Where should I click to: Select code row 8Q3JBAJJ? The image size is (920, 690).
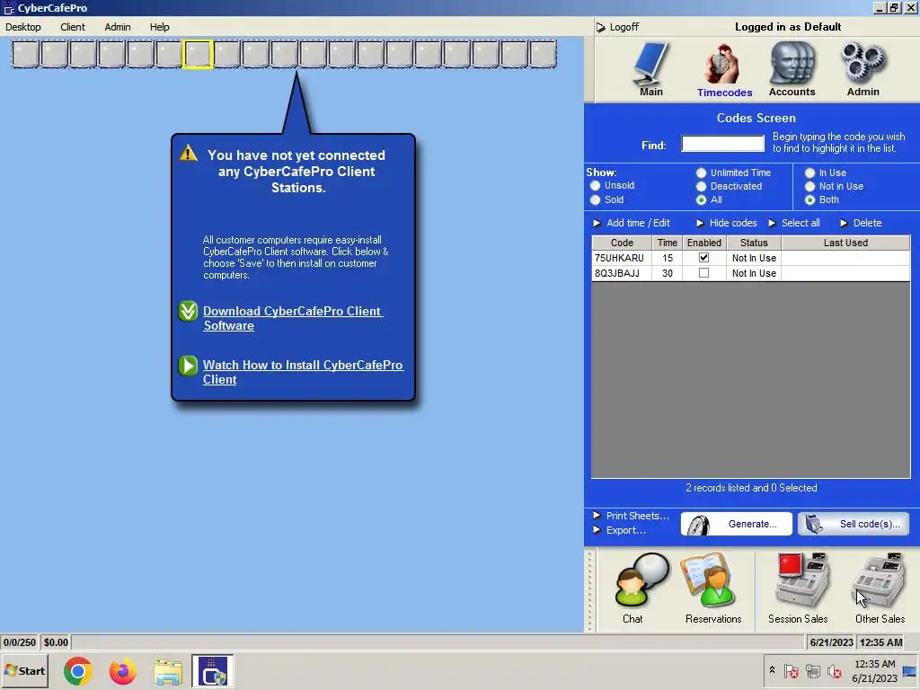coord(751,273)
